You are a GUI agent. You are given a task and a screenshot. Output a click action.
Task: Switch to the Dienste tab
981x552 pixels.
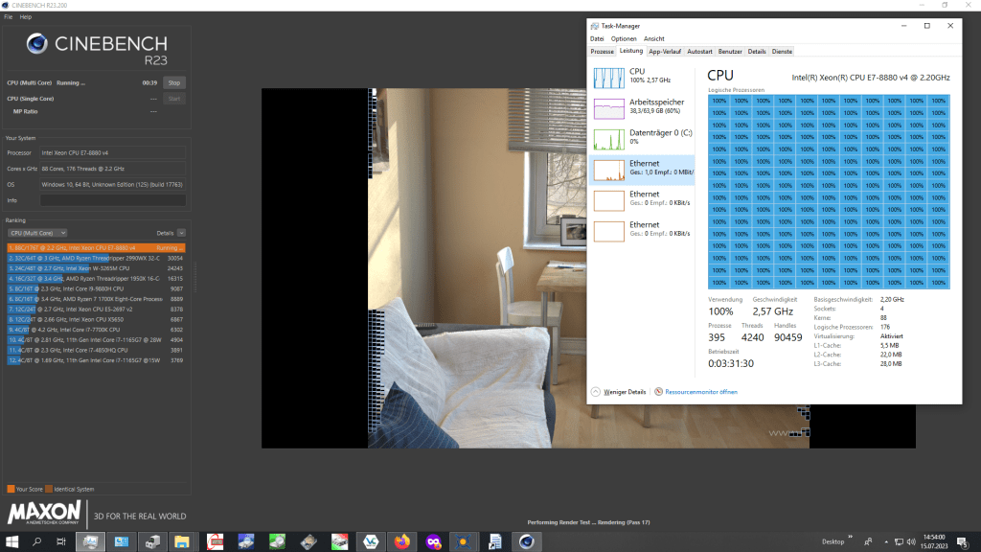[782, 52]
